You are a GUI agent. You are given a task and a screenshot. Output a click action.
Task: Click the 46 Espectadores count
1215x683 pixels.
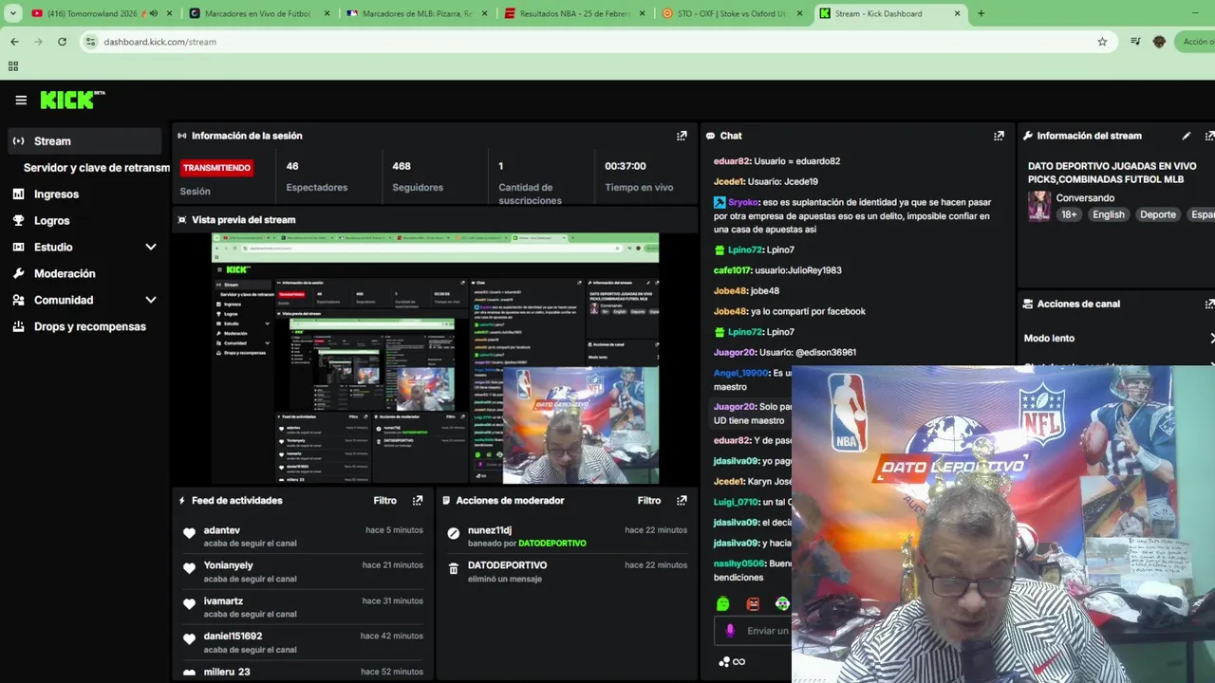click(292, 166)
